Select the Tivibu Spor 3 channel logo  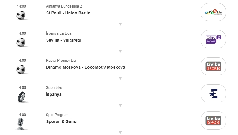214,66
